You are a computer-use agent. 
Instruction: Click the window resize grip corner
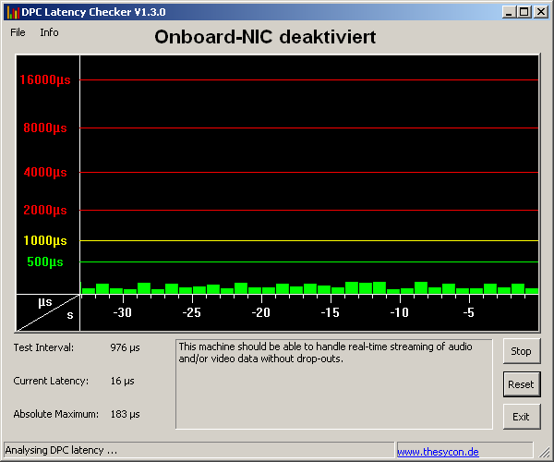pyautogui.click(x=544, y=453)
